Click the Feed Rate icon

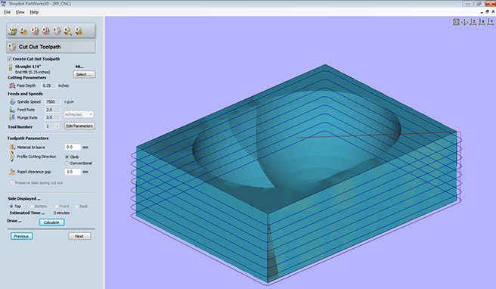click(x=12, y=110)
